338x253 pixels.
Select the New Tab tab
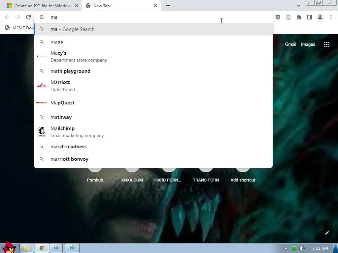[121, 6]
